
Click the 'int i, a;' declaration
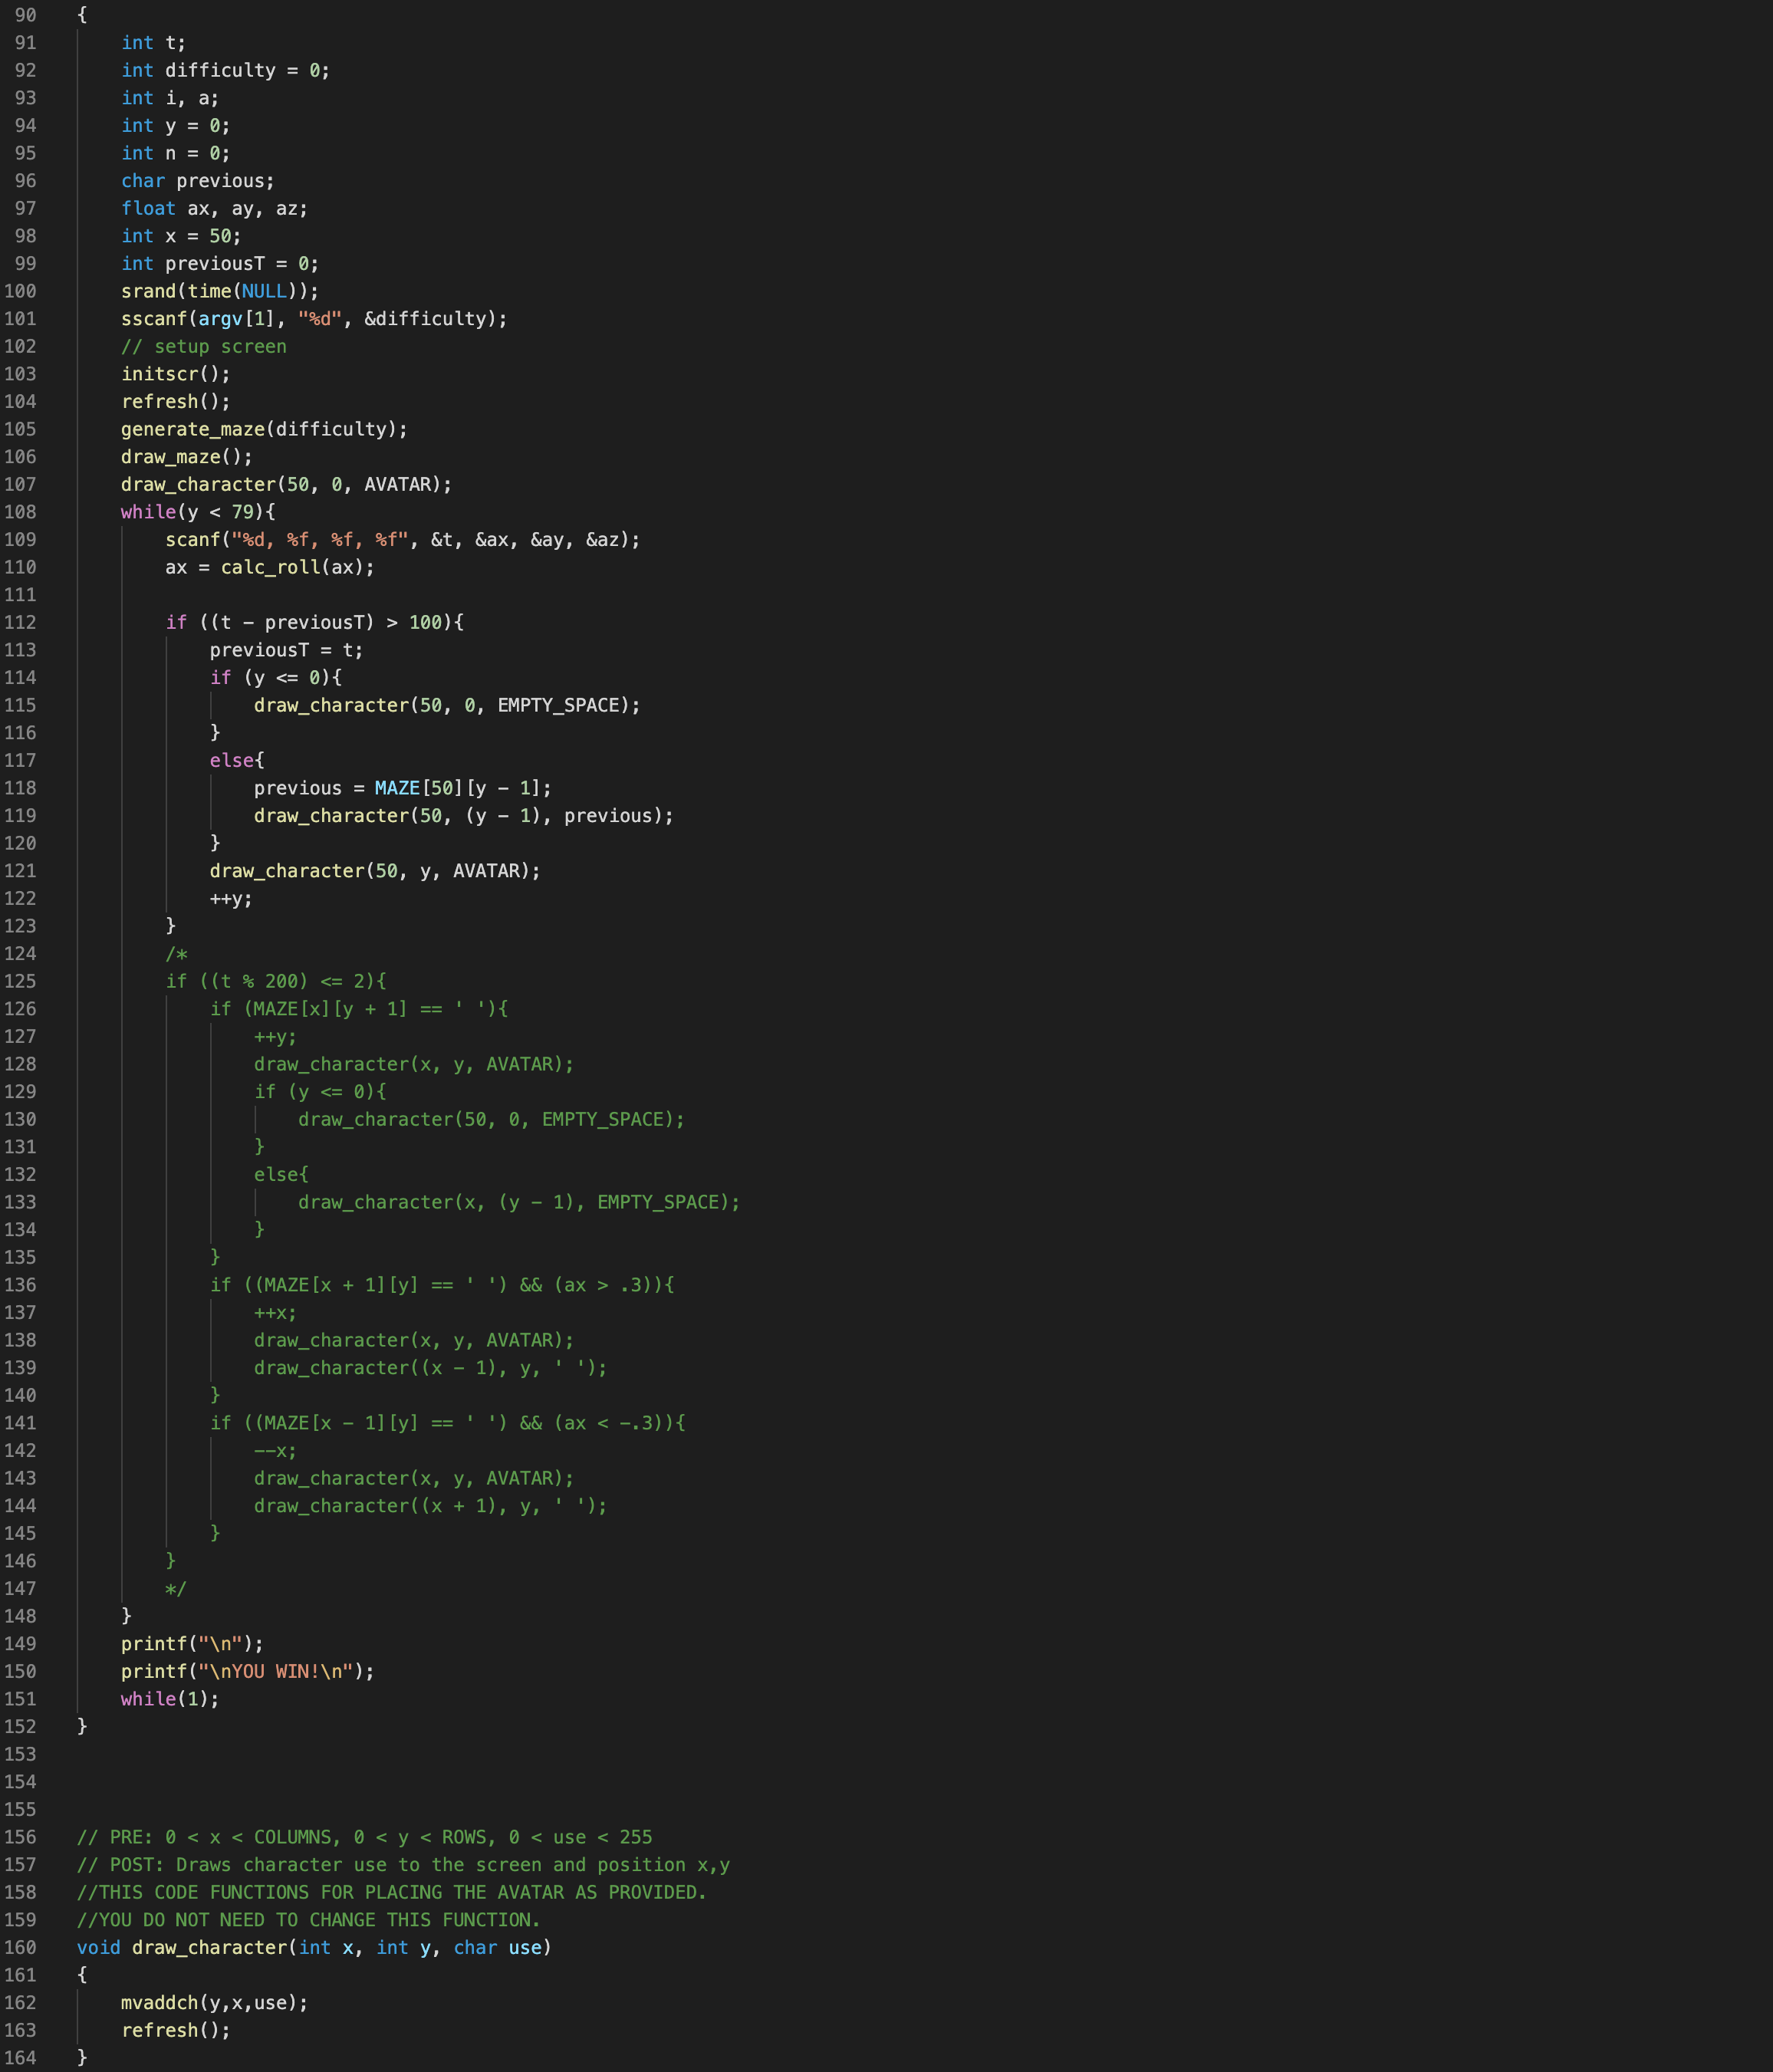(x=170, y=98)
